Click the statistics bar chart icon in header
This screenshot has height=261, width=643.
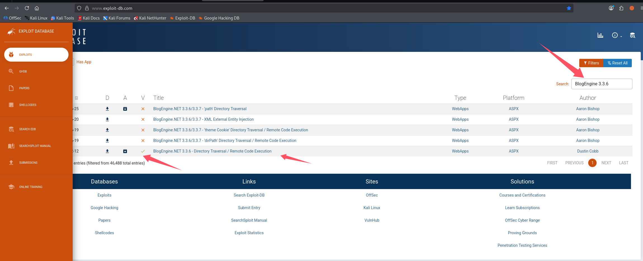600,35
